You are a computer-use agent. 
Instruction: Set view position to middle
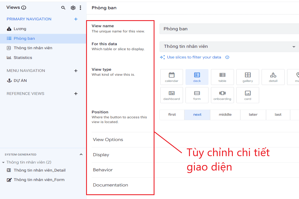coord(225,114)
